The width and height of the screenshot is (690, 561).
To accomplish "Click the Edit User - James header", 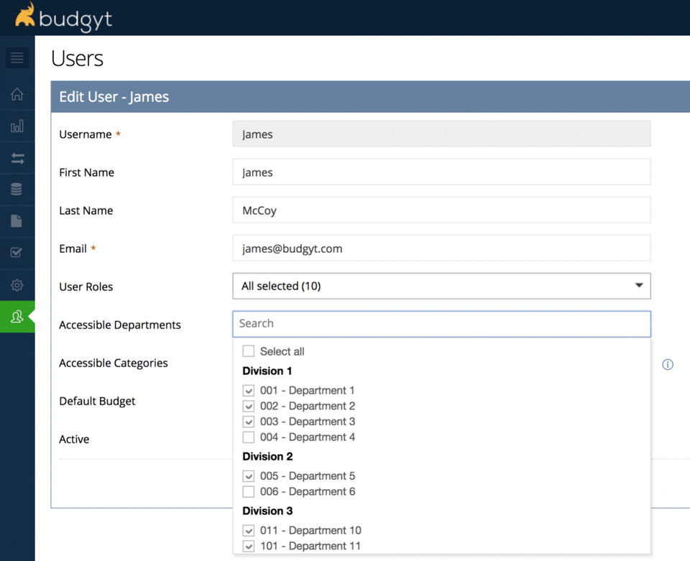I will (114, 97).
